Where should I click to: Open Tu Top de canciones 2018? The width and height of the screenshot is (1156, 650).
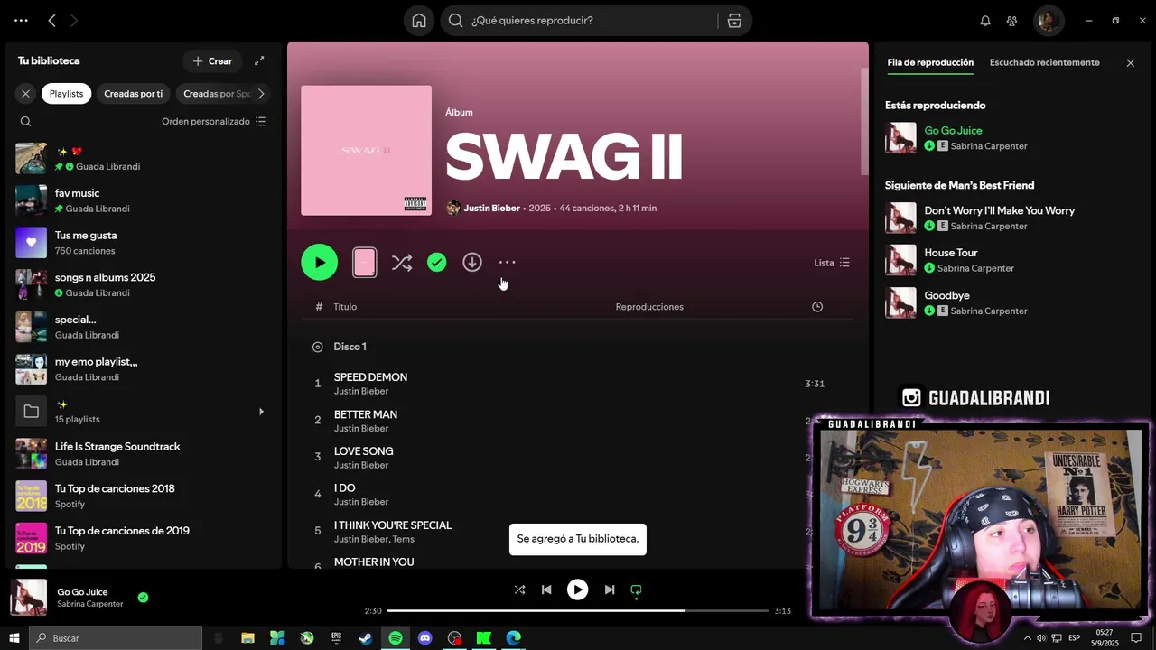point(141,496)
